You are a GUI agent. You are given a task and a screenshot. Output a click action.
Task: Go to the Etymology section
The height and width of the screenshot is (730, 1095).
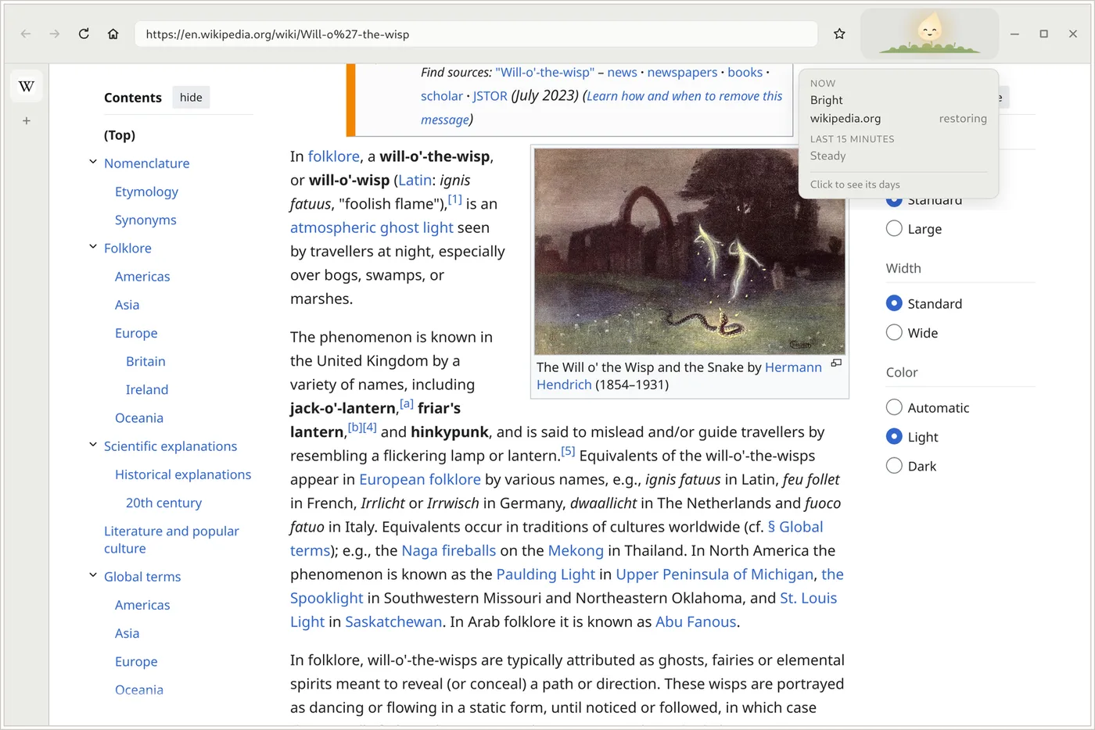(146, 191)
